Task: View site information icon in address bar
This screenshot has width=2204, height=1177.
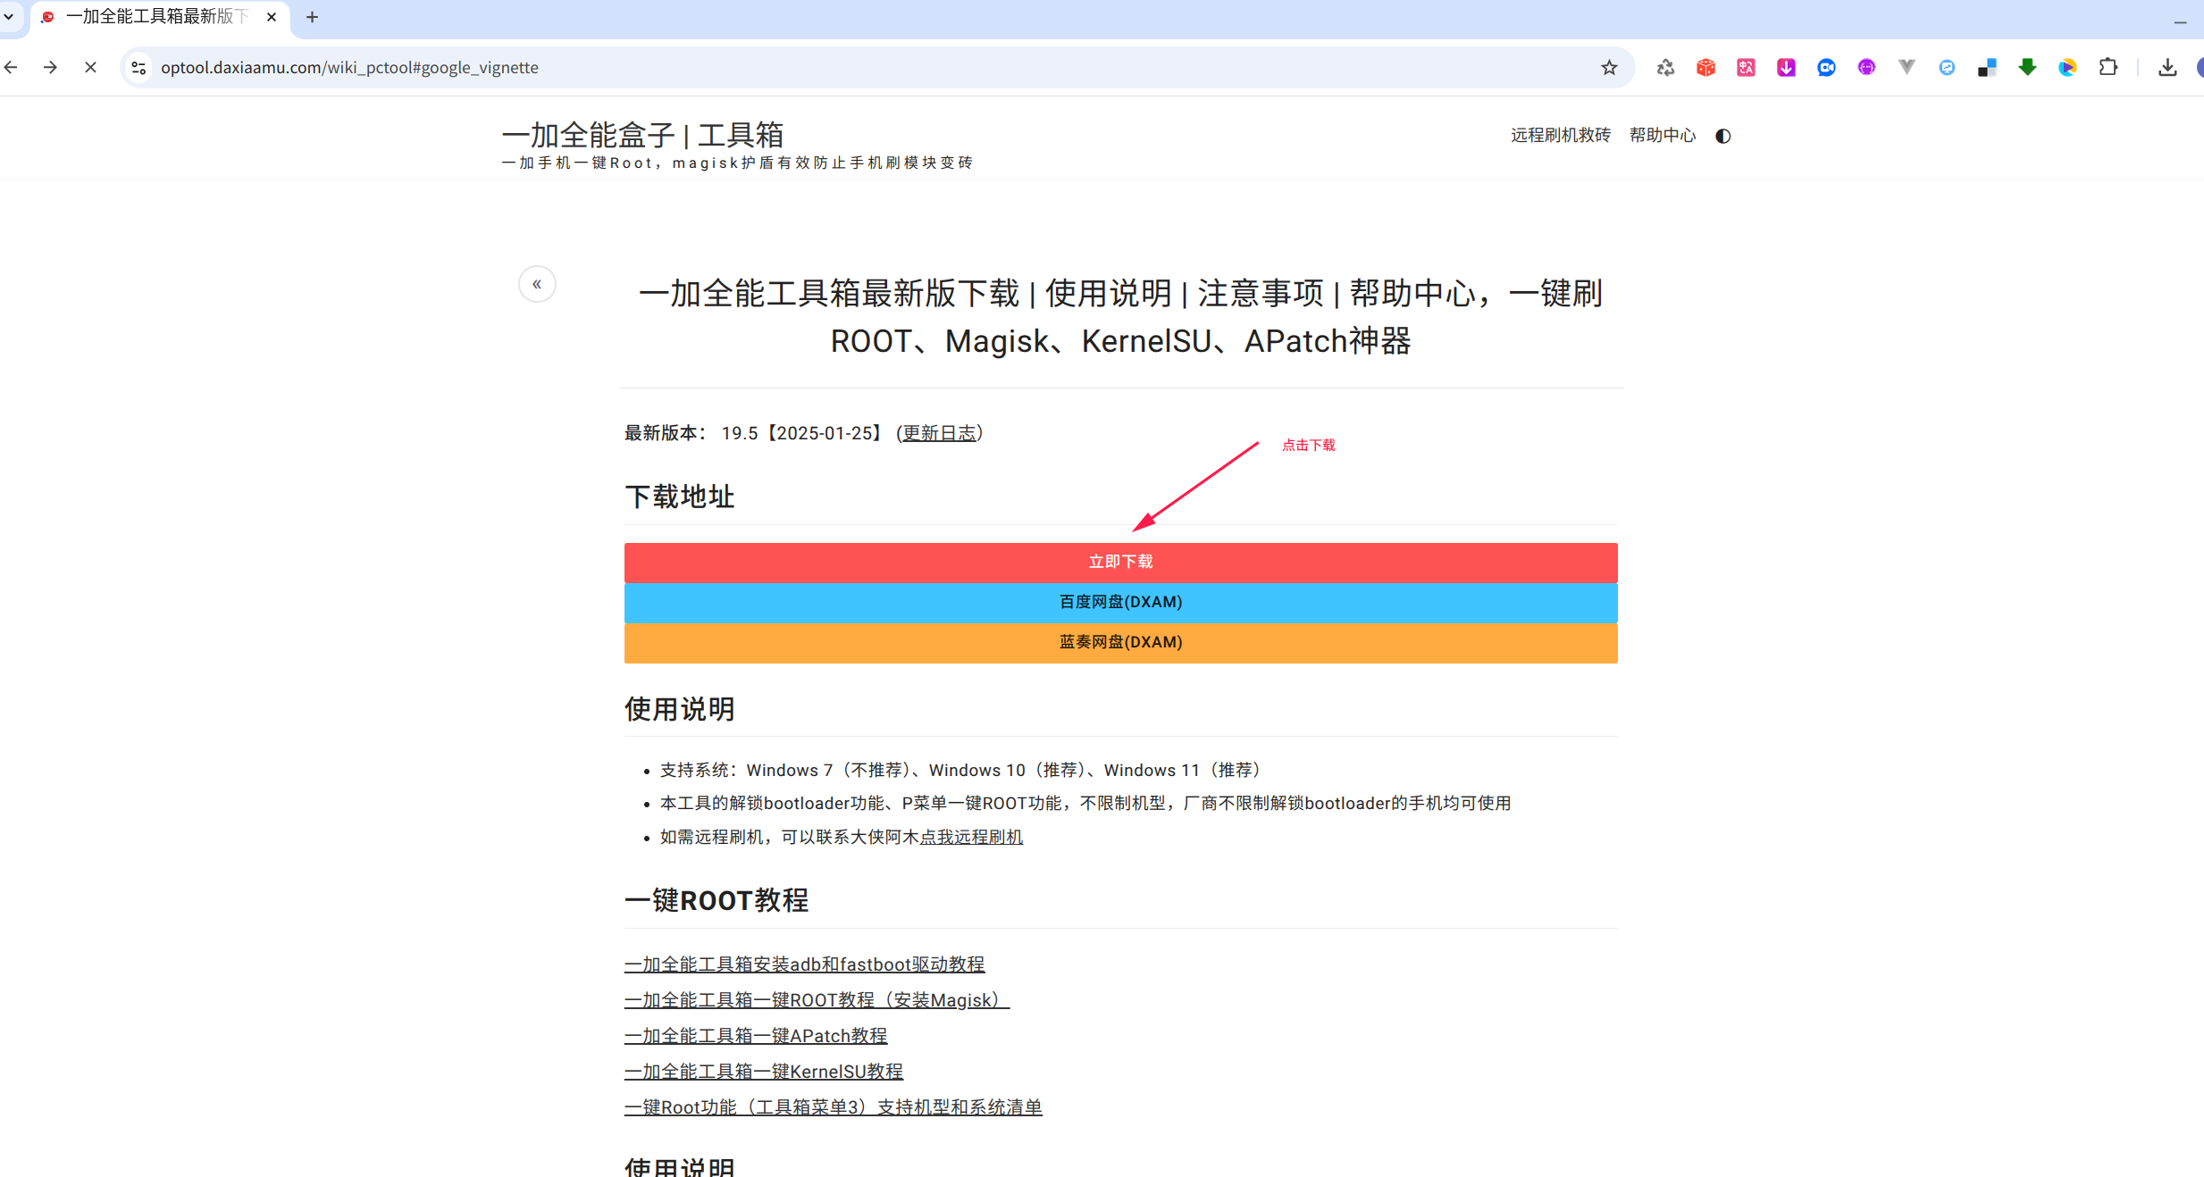Action: click(138, 68)
